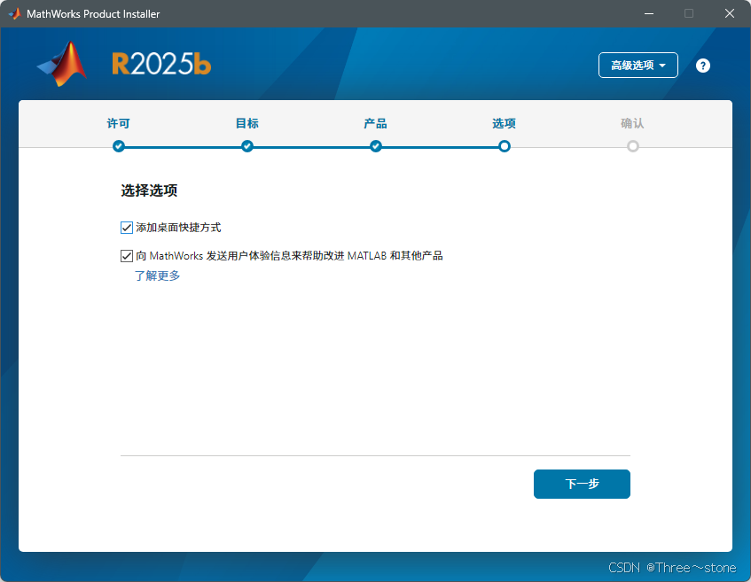The image size is (751, 582).
Task: Click the 选择选项 heading
Action: 149,190
